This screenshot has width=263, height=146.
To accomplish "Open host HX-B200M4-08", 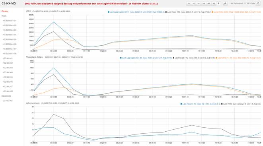I will [10, 54].
